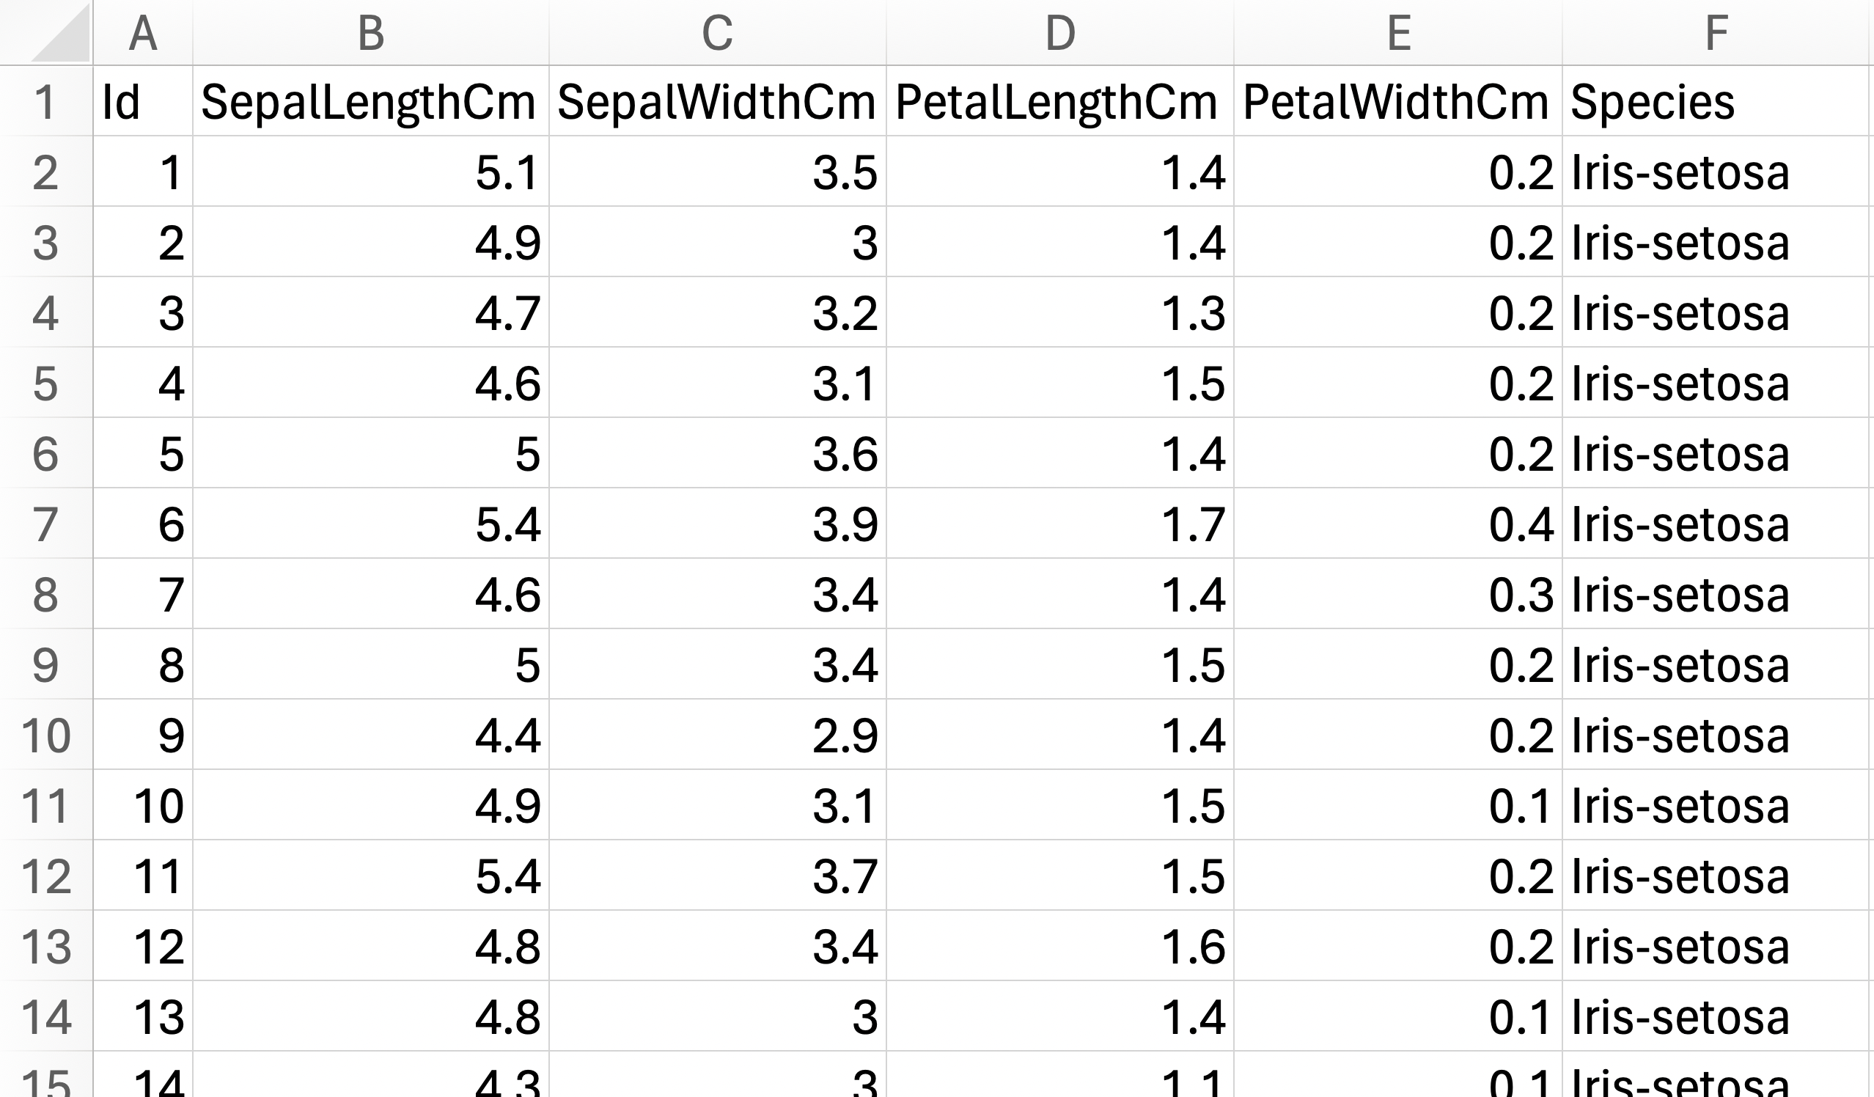Select column F header

tap(1718, 33)
